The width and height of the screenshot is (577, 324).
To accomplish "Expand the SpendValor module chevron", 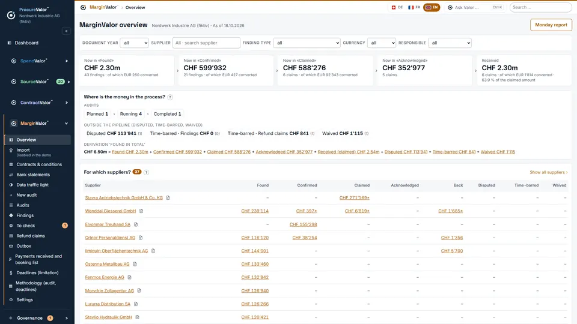I will click(67, 61).
